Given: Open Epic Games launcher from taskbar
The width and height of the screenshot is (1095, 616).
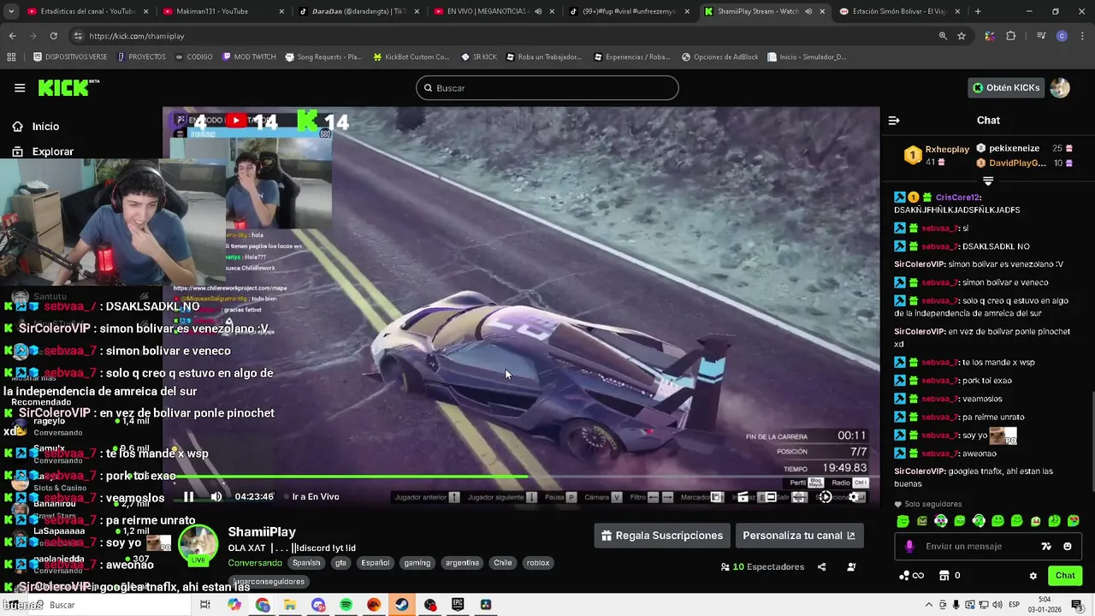Looking at the screenshot, I should (458, 605).
